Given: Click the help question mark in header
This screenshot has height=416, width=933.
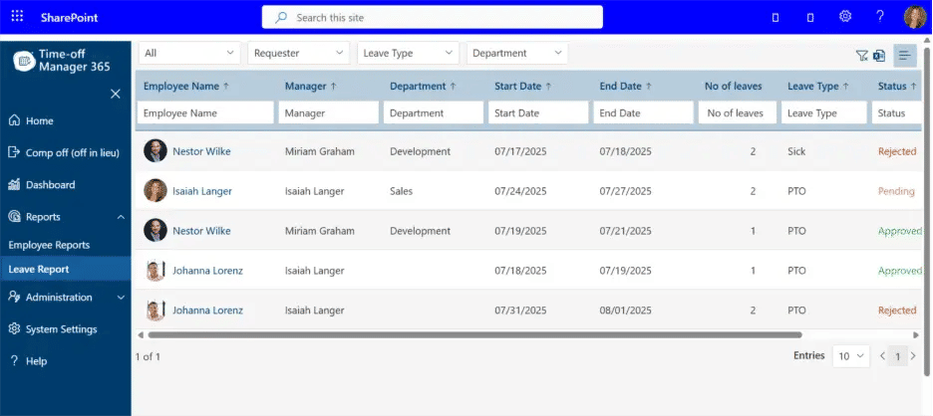Looking at the screenshot, I should pos(880,17).
